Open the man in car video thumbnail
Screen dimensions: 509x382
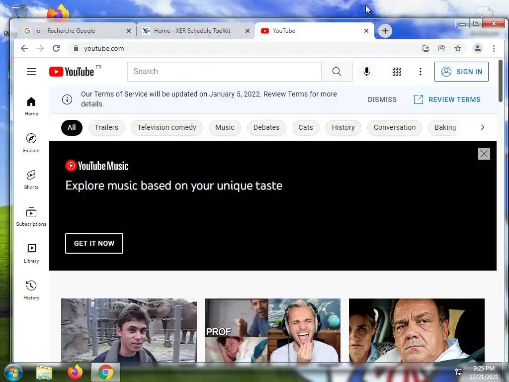(x=417, y=330)
